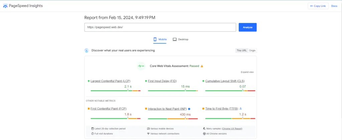Screen dimensions: 342x140
Task: Click the calendar icon beside collection period
Action: [x=93, y=129]
